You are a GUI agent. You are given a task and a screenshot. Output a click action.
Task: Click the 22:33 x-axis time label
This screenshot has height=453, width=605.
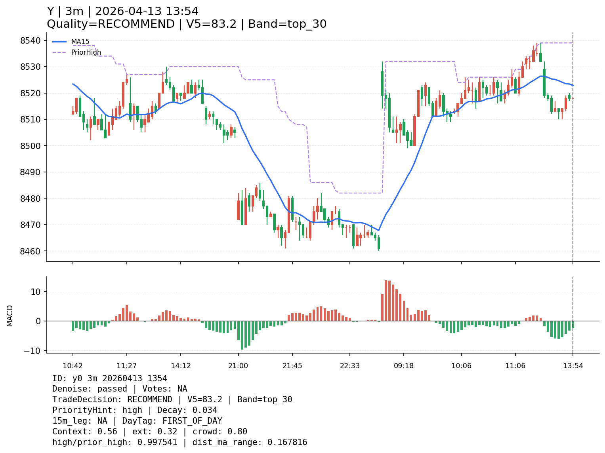click(x=350, y=366)
